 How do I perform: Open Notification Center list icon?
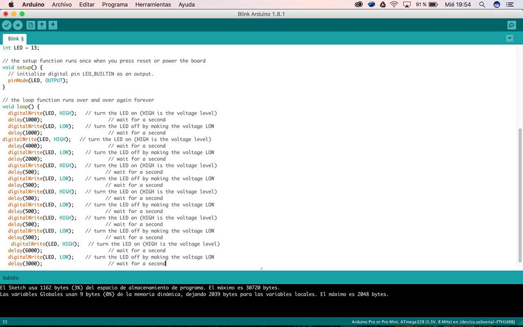tap(510, 5)
